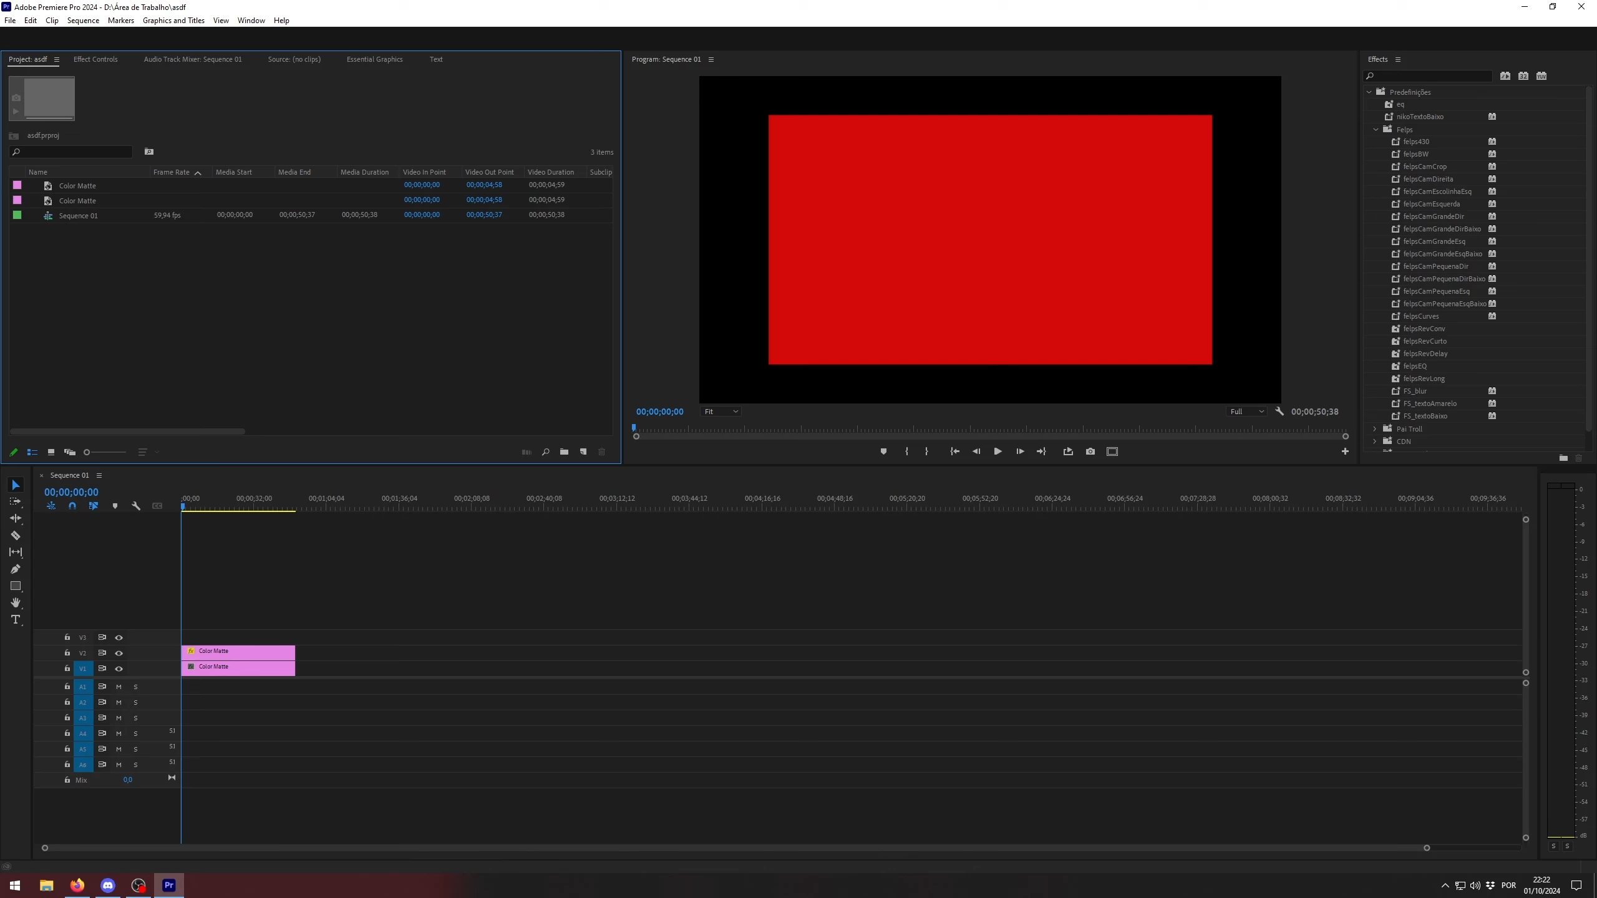Select the Pen tool

pyautogui.click(x=16, y=569)
